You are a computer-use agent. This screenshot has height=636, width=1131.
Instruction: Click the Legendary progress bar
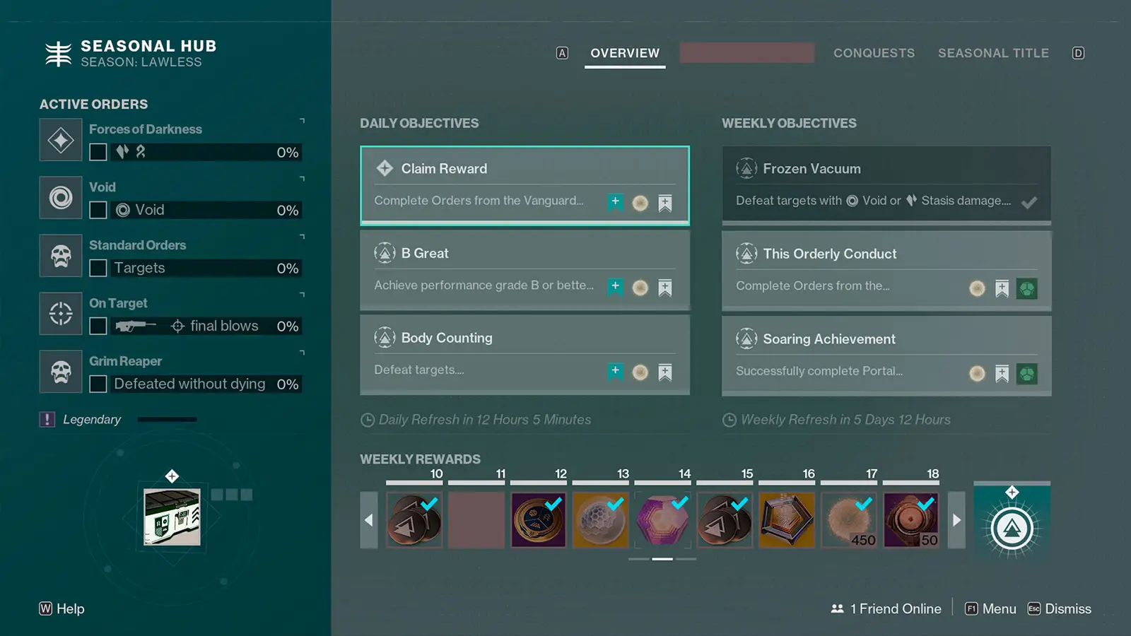(x=166, y=418)
